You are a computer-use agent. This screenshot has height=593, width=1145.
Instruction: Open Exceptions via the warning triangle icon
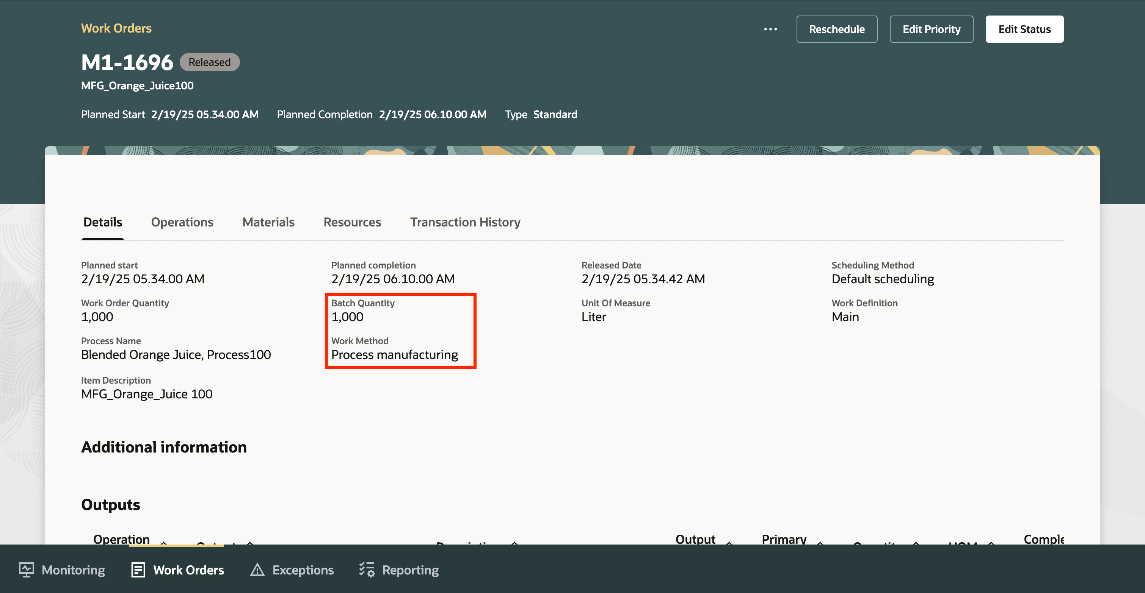257,570
